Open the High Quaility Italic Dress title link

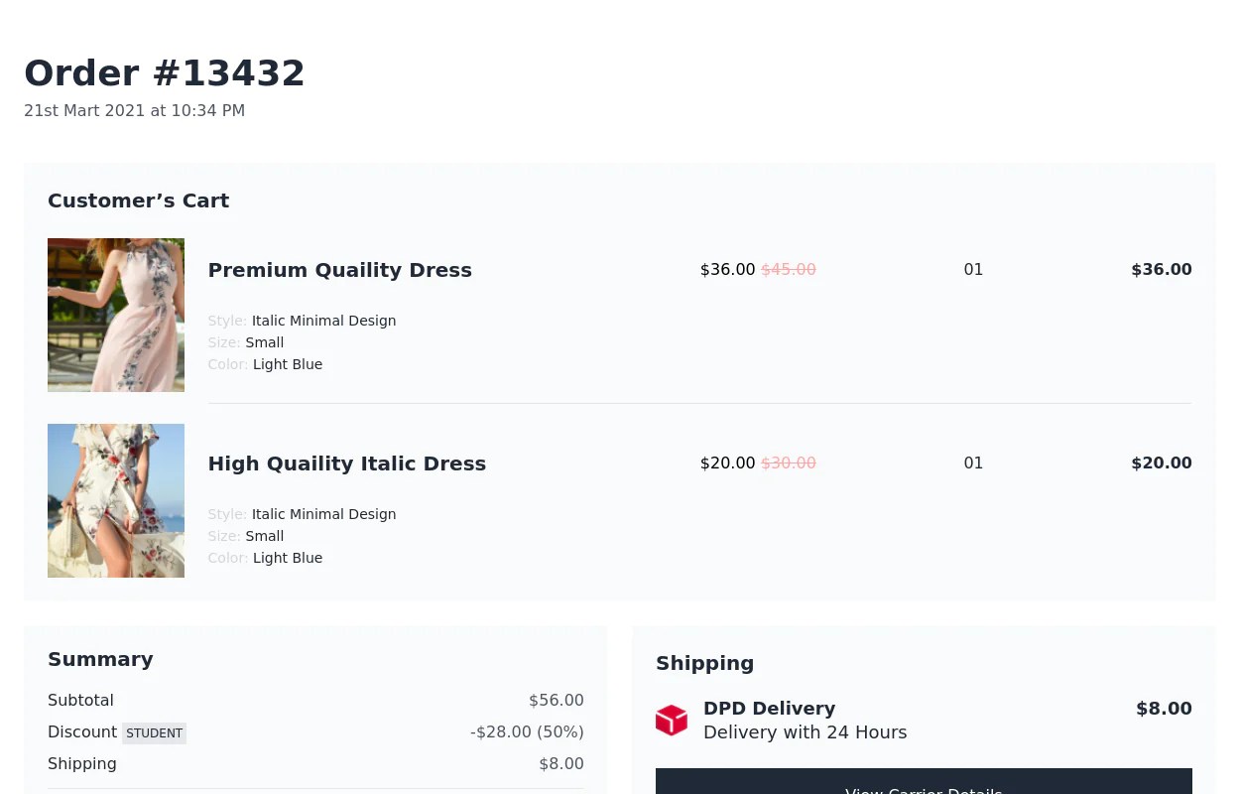[x=346, y=463]
